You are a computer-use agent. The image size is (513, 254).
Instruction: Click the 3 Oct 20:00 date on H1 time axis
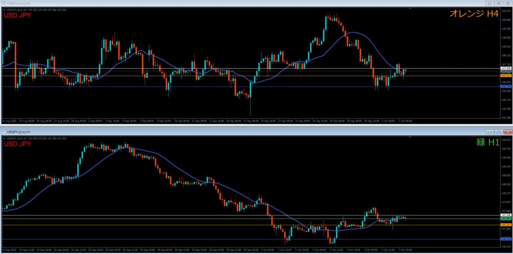click(405, 250)
